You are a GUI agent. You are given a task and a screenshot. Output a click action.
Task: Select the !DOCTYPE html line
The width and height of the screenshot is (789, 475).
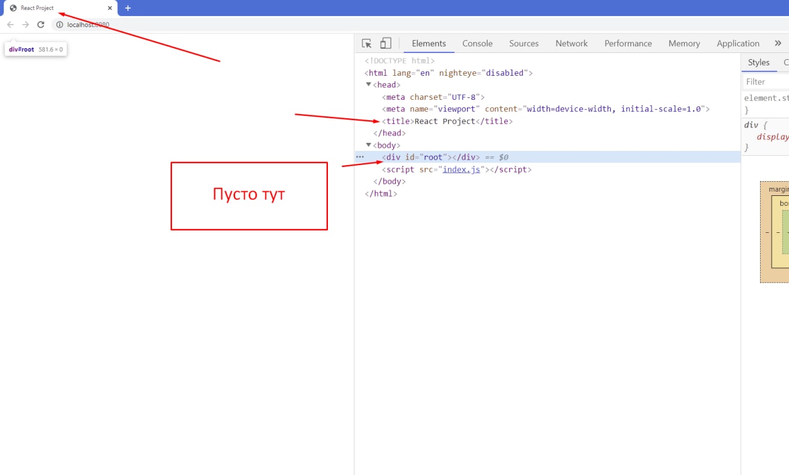coord(400,61)
